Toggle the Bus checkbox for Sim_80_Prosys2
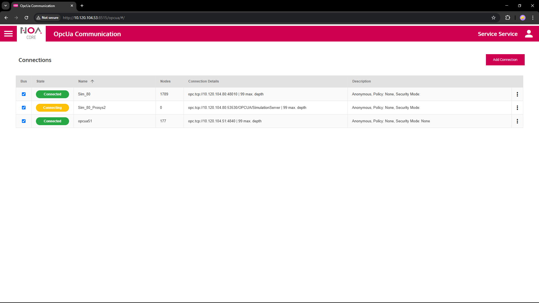The height and width of the screenshot is (303, 539). 24,108
